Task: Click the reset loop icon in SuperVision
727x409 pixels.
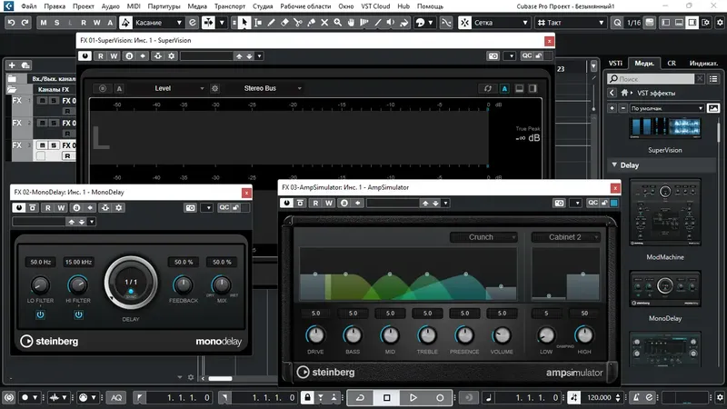Action: tap(488, 88)
